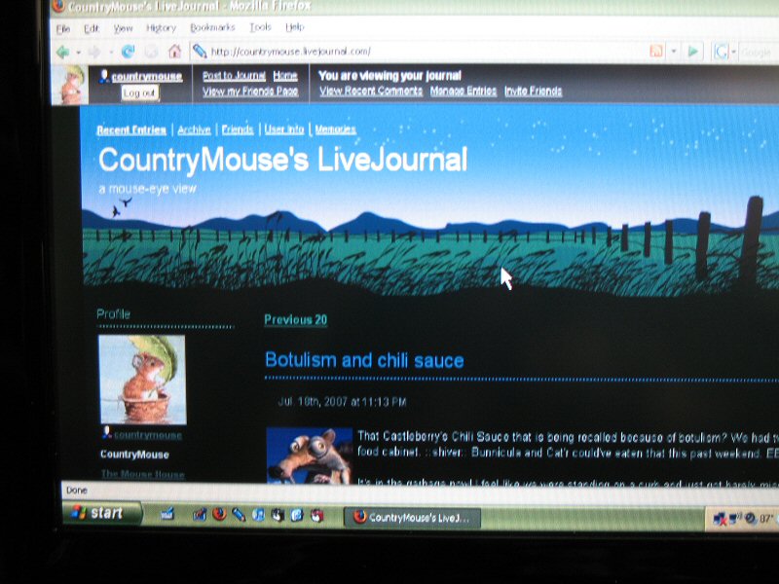This screenshot has height=584, width=779.
Task: Click the small mouse userpic in the top LiveJournal bar
Action: (70, 85)
